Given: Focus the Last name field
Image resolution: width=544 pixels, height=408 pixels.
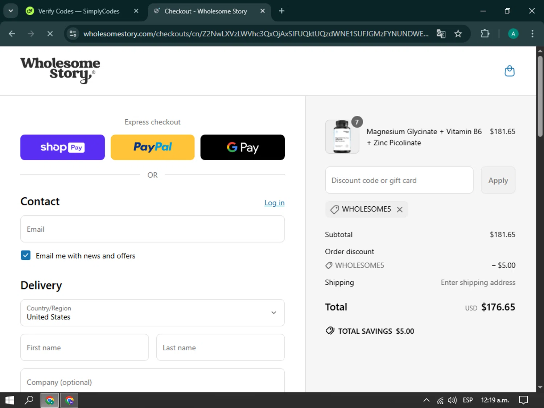Looking at the screenshot, I should click(x=221, y=347).
